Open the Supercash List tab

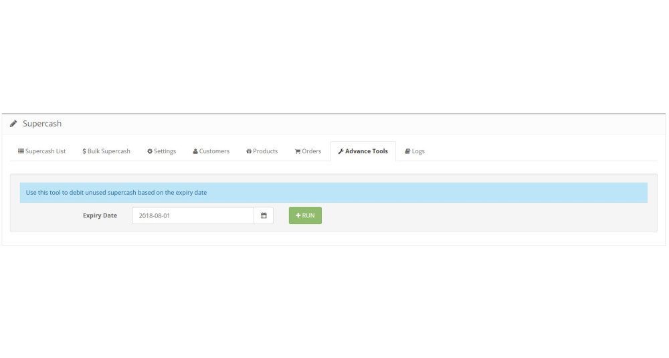click(41, 151)
